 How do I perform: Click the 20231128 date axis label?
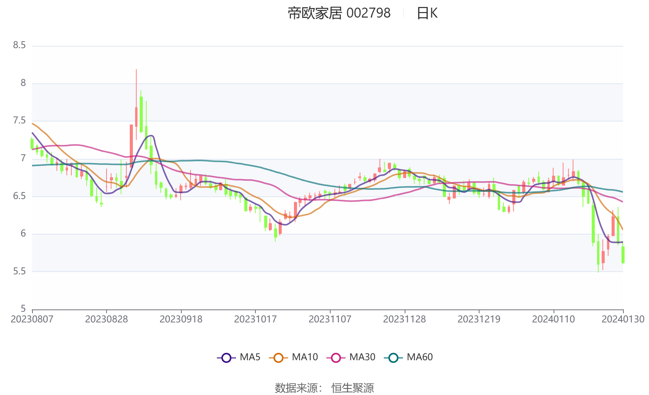click(x=404, y=319)
